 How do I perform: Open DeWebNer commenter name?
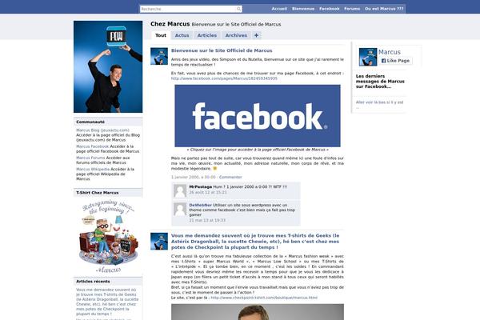click(x=200, y=205)
